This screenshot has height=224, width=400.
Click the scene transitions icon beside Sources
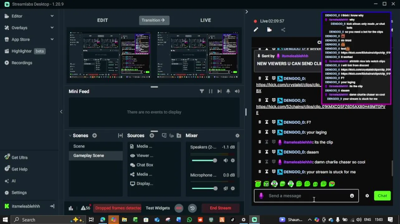tap(120, 136)
